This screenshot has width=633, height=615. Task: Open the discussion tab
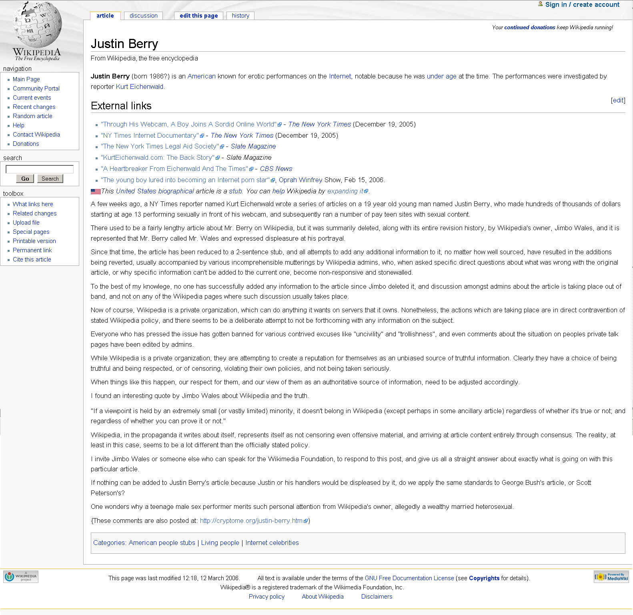[143, 16]
